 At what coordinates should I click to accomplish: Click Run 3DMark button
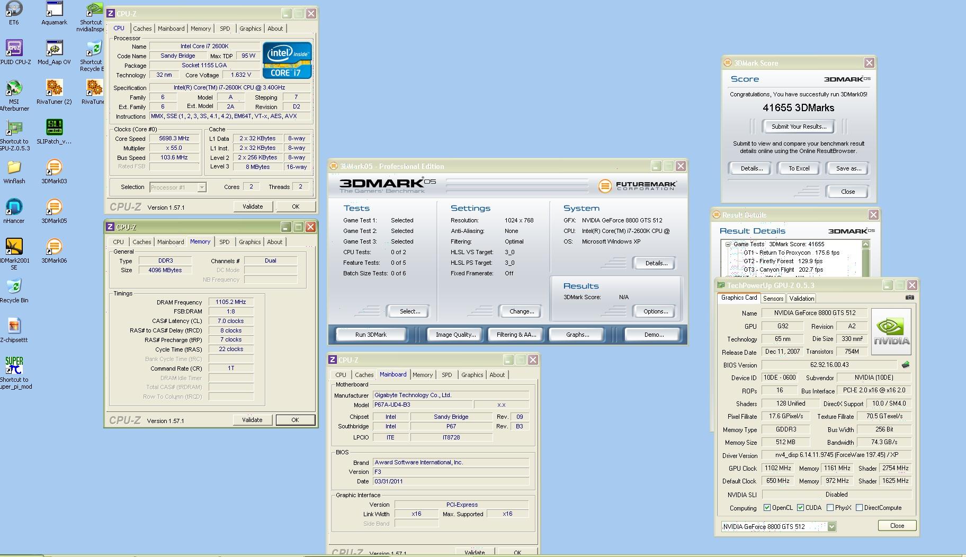(x=371, y=335)
